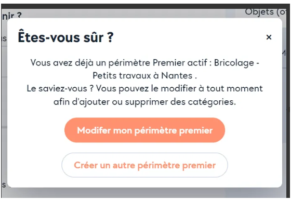Click the dark bar at the window top
Screen dimensions: 291x200
(145, 6)
